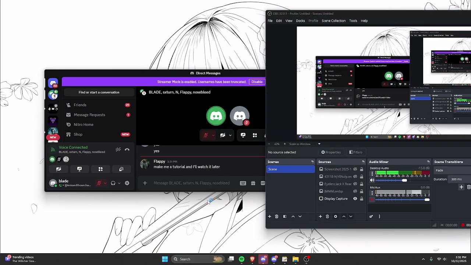471x265 pixels.
Task: Unmute microphone in call controls
Action: click(x=206, y=135)
